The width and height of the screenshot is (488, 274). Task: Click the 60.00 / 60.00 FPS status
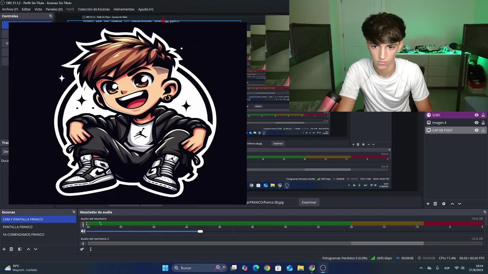tap(472, 258)
